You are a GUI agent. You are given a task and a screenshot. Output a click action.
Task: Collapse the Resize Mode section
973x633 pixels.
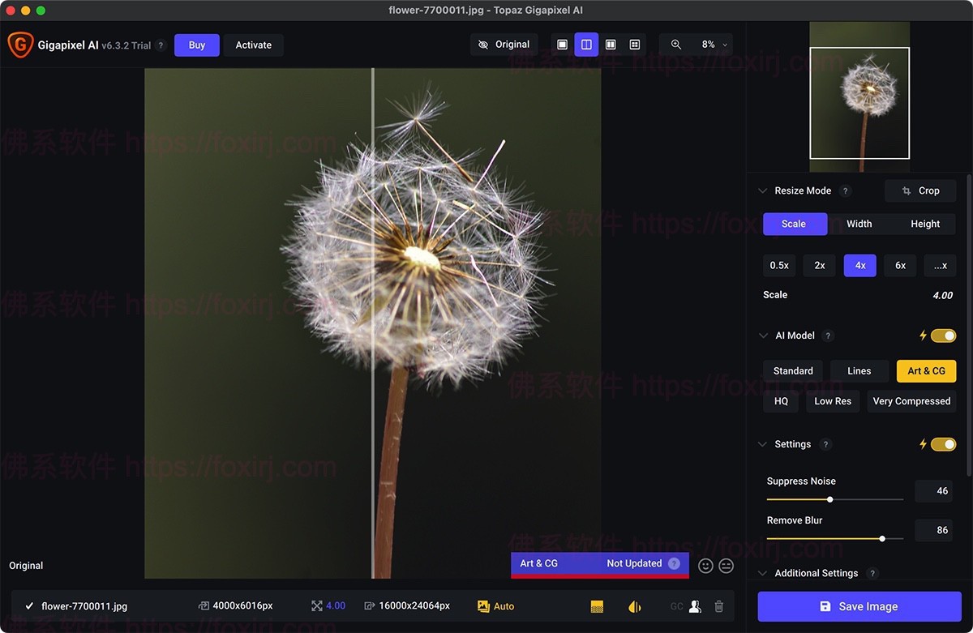[762, 191]
